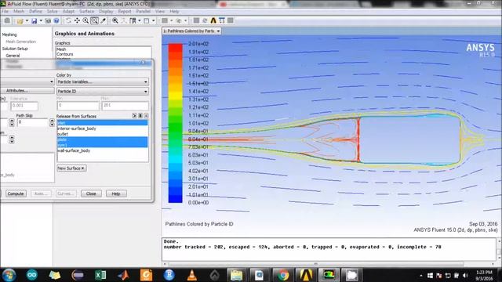Click the Close button in Pathlines dialog
The width and height of the screenshot is (502, 282).
pyautogui.click(x=91, y=193)
